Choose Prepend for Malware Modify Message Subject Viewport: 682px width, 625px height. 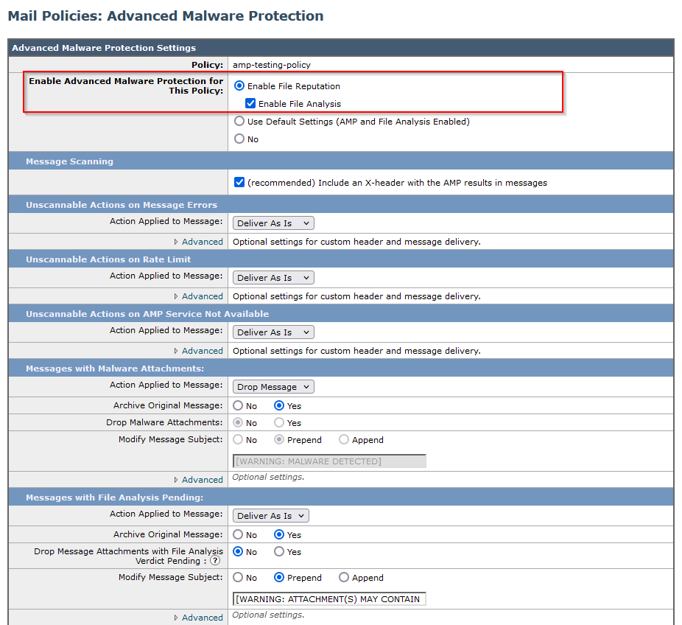coord(279,439)
